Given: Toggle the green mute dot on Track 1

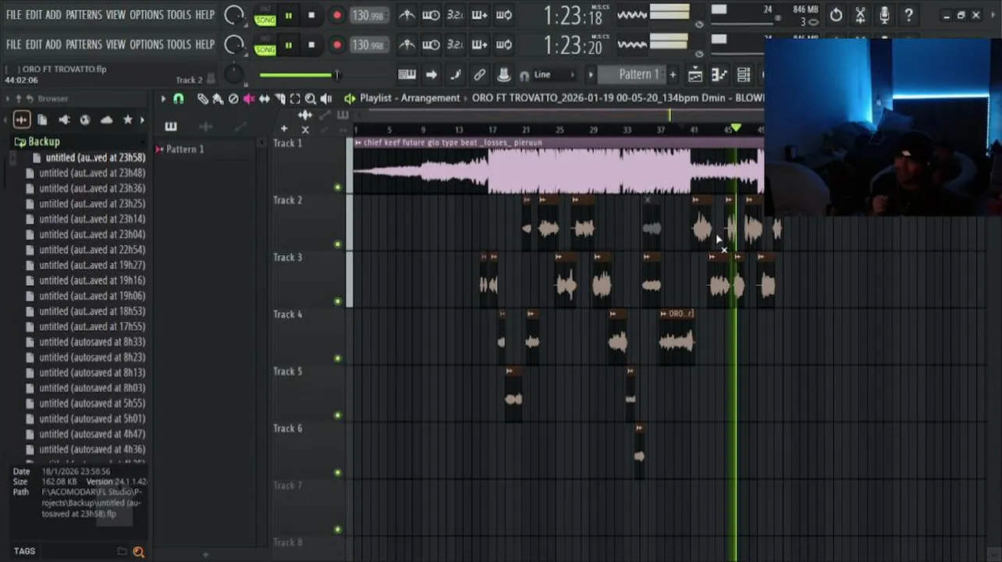Looking at the screenshot, I should 338,187.
